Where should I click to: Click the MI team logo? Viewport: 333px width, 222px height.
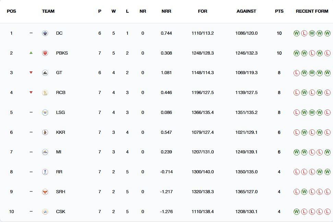(x=45, y=152)
